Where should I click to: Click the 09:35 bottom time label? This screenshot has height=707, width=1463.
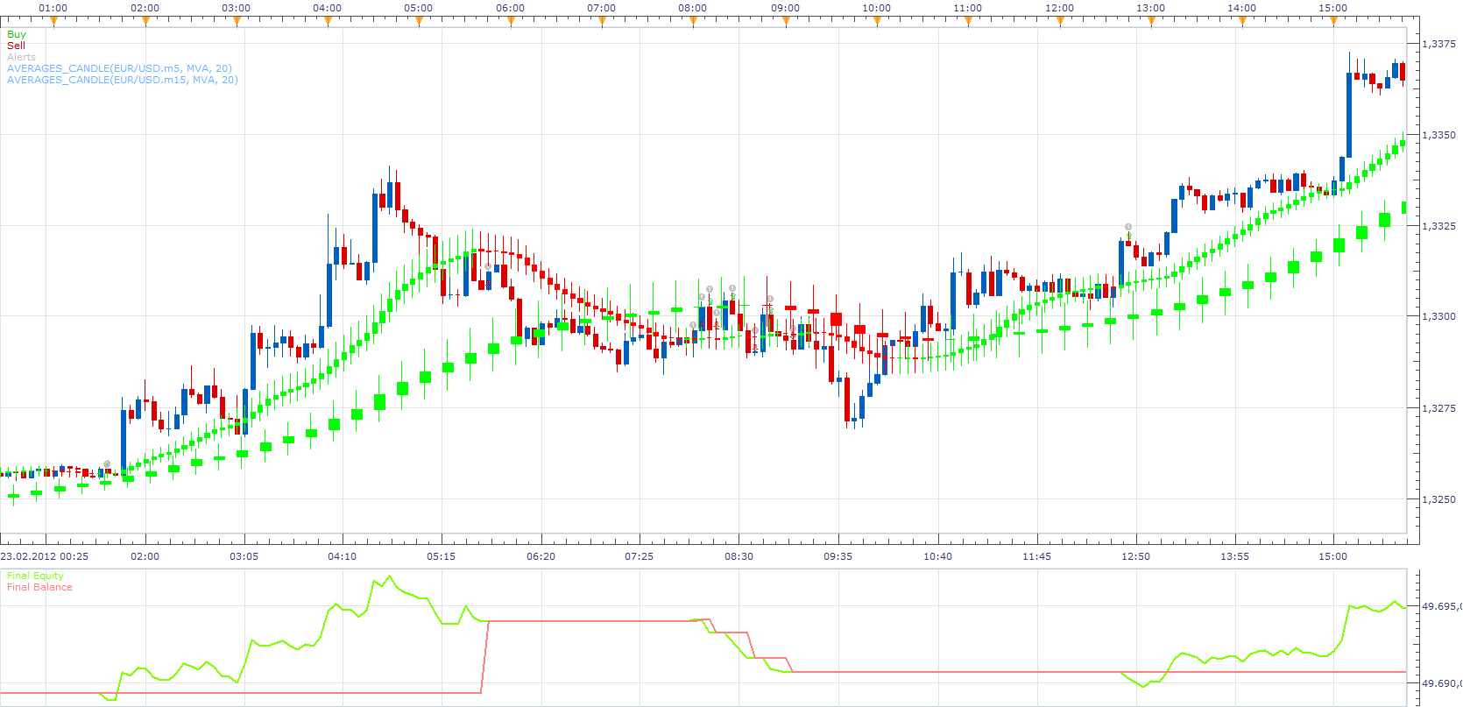click(x=838, y=556)
